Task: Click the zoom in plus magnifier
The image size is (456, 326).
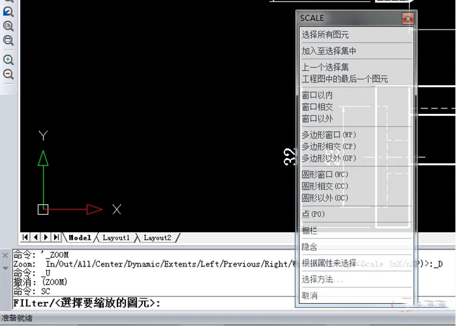Action: (x=8, y=60)
